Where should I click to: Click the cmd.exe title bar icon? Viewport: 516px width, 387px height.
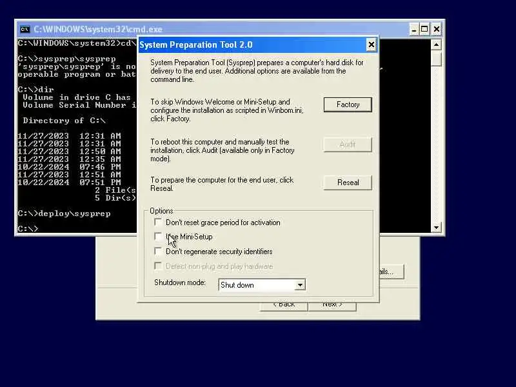coord(25,29)
